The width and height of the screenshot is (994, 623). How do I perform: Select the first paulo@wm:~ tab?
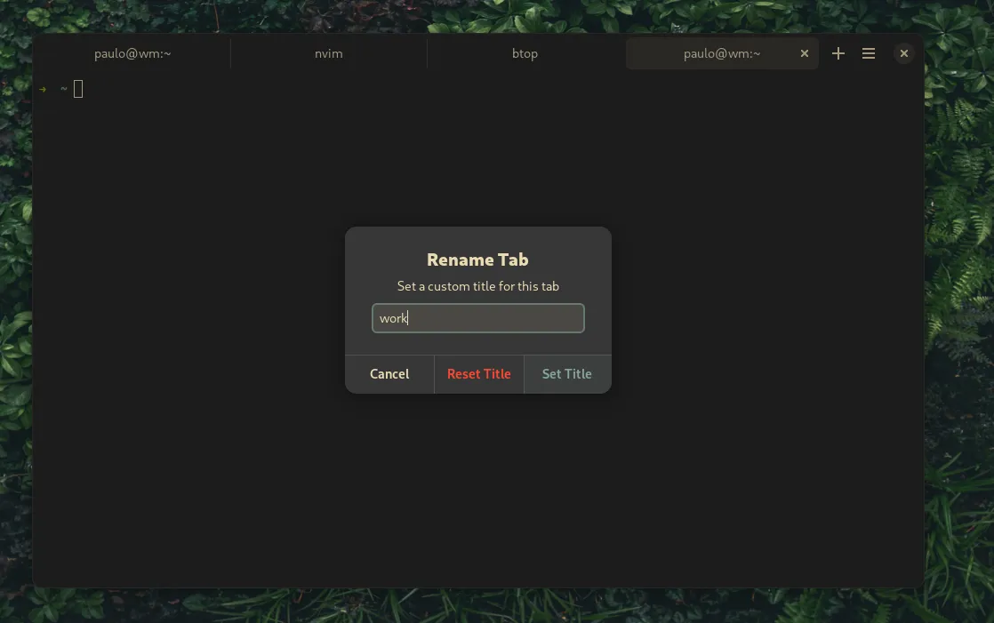132,53
